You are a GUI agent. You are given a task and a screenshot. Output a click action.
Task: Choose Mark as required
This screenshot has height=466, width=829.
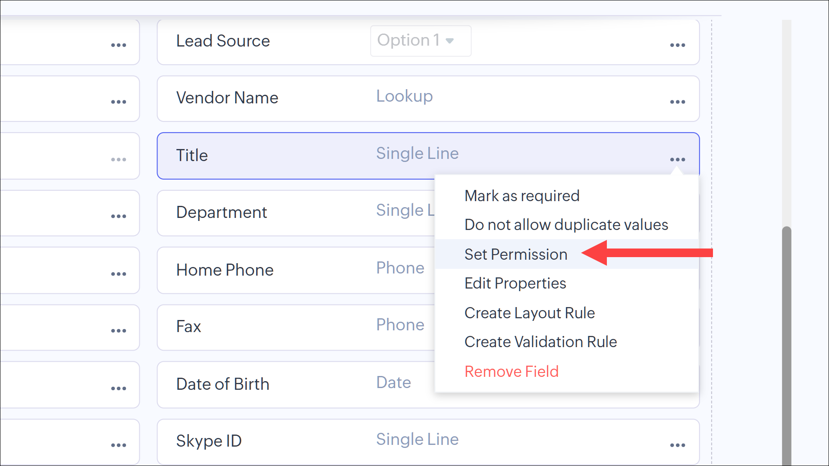(522, 196)
